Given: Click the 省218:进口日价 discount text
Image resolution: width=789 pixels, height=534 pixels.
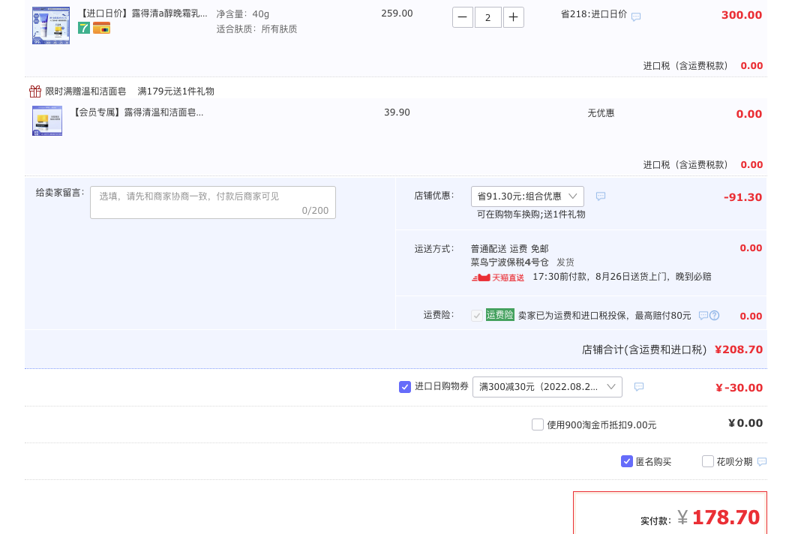Looking at the screenshot, I should coord(594,14).
